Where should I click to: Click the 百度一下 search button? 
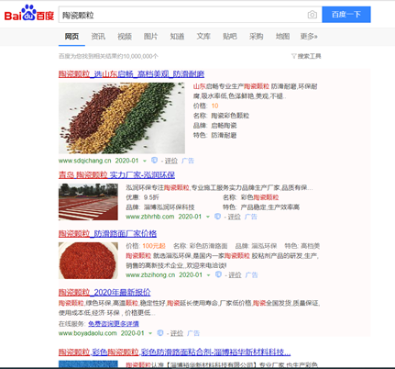346,15
